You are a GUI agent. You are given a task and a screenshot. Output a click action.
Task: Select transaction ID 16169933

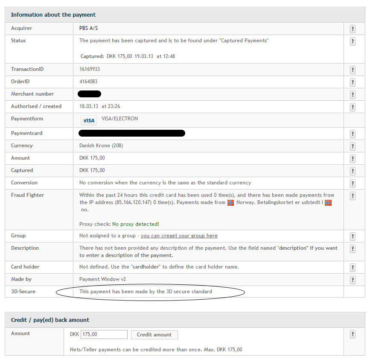pyautogui.click(x=90, y=69)
